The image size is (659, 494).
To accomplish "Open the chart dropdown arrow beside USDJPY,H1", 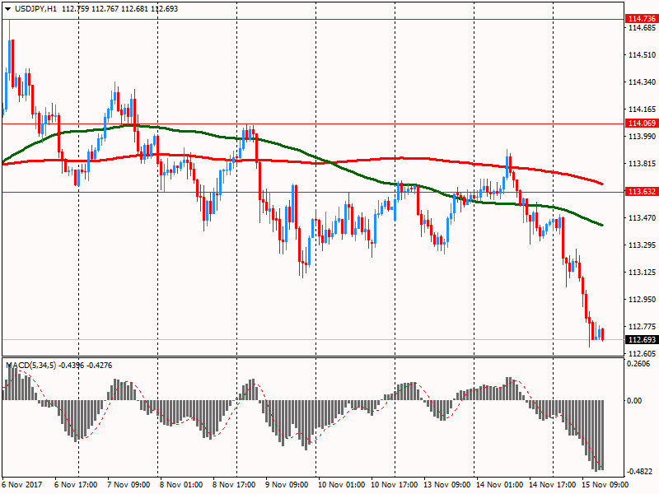I will point(8,9).
